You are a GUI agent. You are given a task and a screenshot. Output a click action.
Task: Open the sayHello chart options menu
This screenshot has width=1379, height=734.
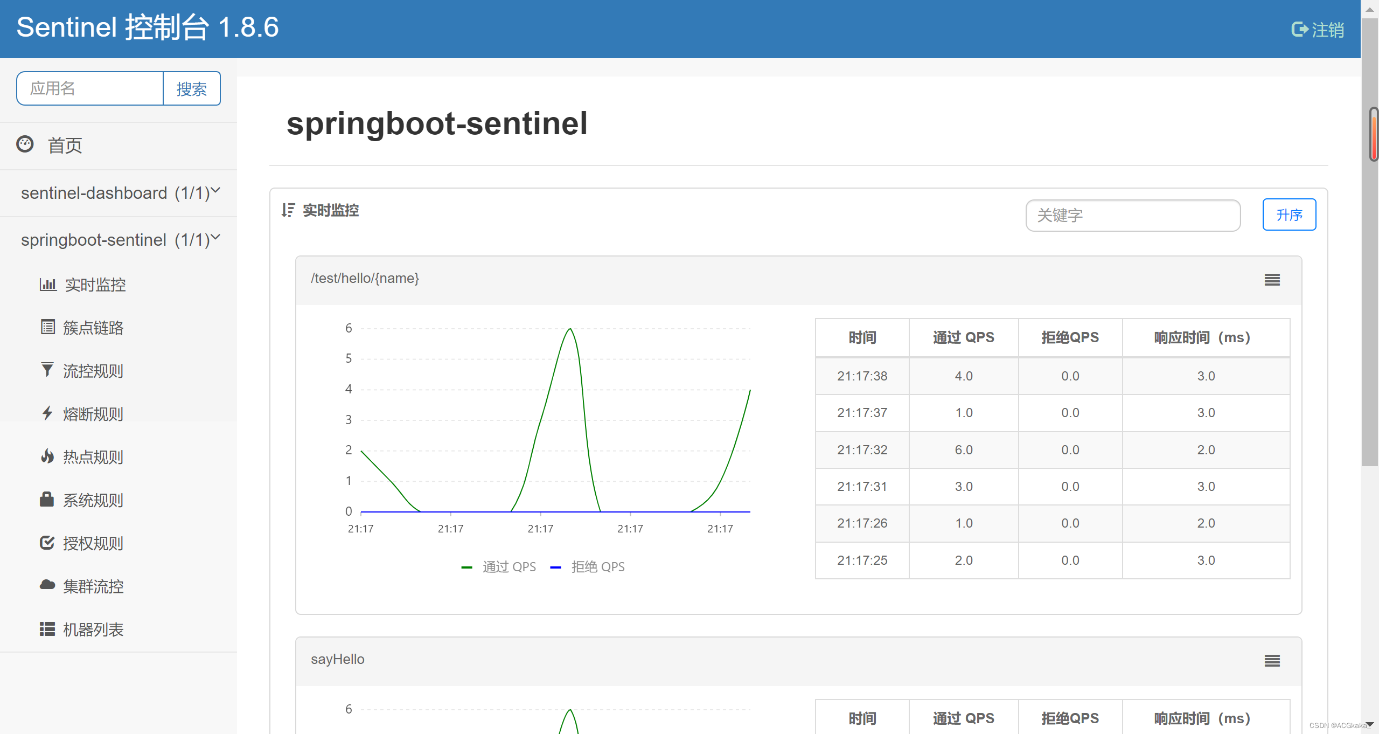[1272, 660]
